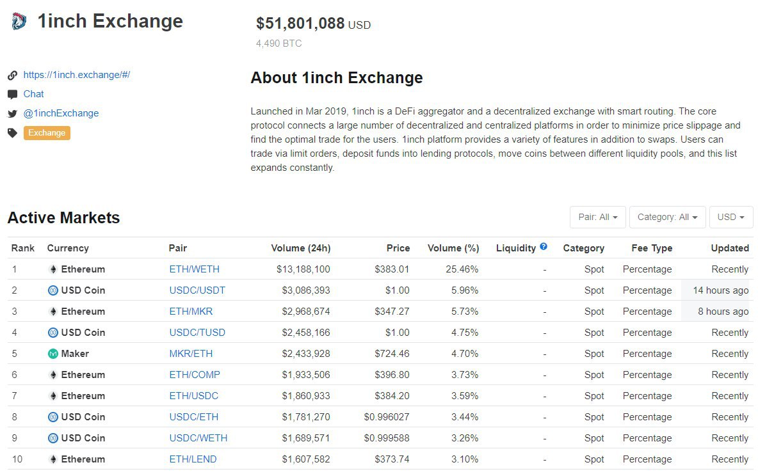Open the USDC/USDT pair link
This screenshot has width=758, height=474.
pyautogui.click(x=197, y=290)
